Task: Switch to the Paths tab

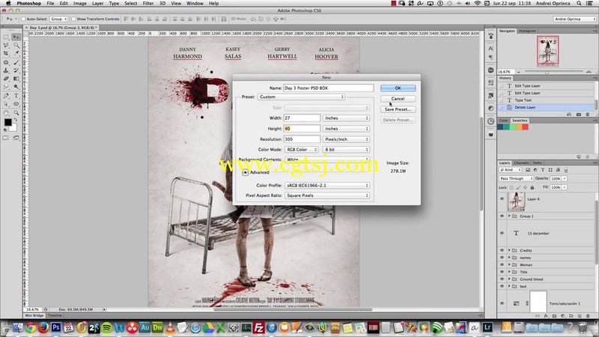Action: 538,163
